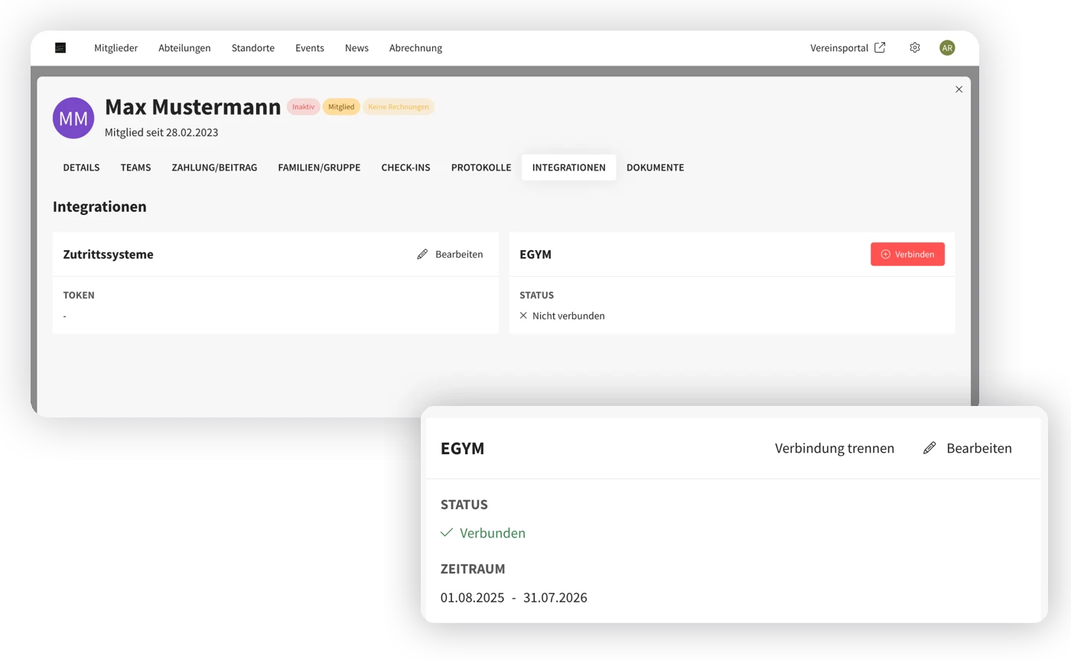Open the settings gear icon

click(x=915, y=47)
